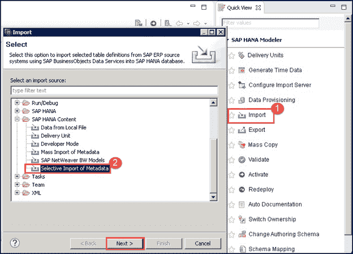Click the Mass Copy icon
The image size is (353, 254).
pyautogui.click(x=242, y=145)
